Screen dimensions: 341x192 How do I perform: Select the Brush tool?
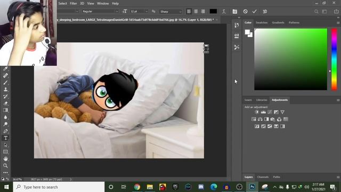5,83
